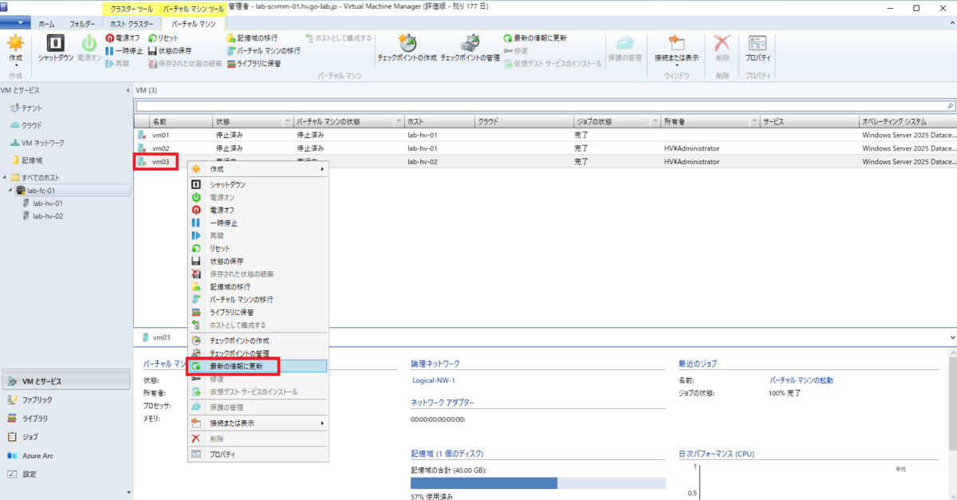The width and height of the screenshot is (957, 500).
Task: Switch to ホスト クラスター ribbon tab
Action: [x=131, y=24]
